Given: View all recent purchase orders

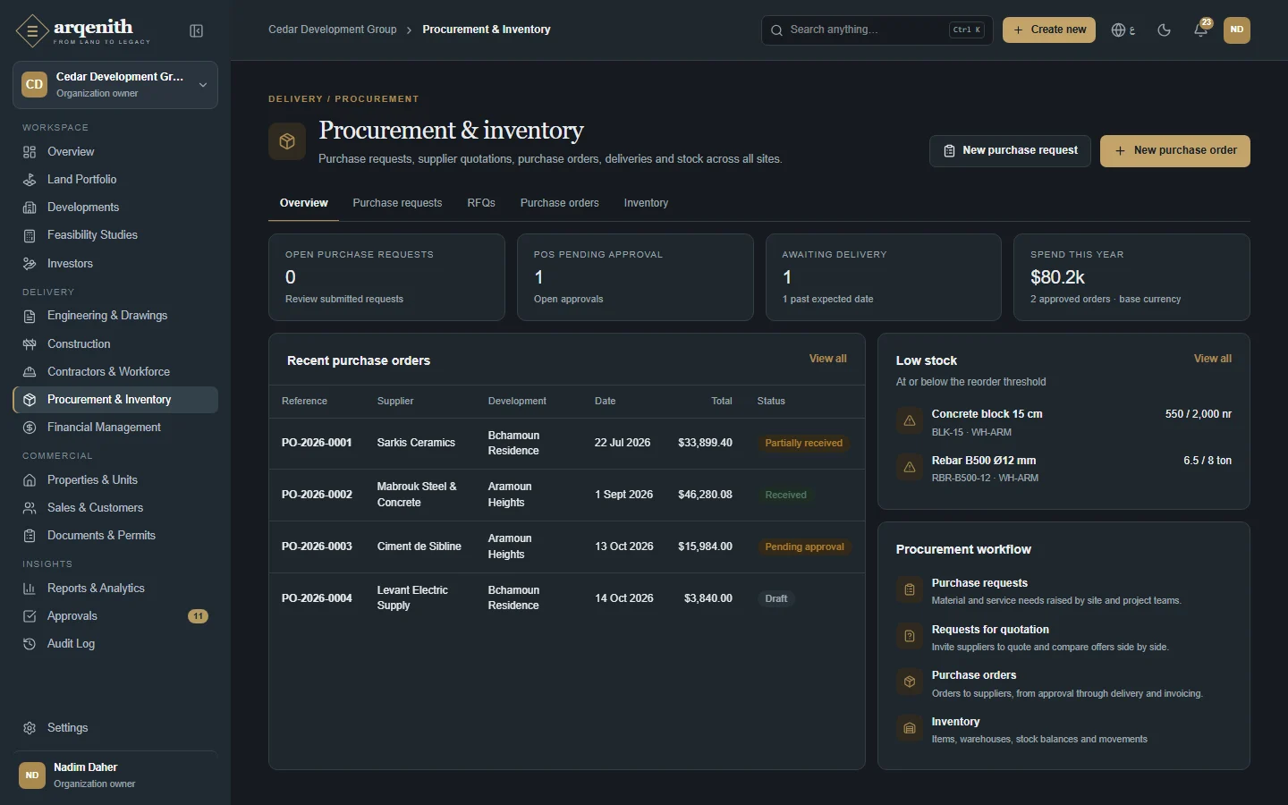Looking at the screenshot, I should [827, 359].
